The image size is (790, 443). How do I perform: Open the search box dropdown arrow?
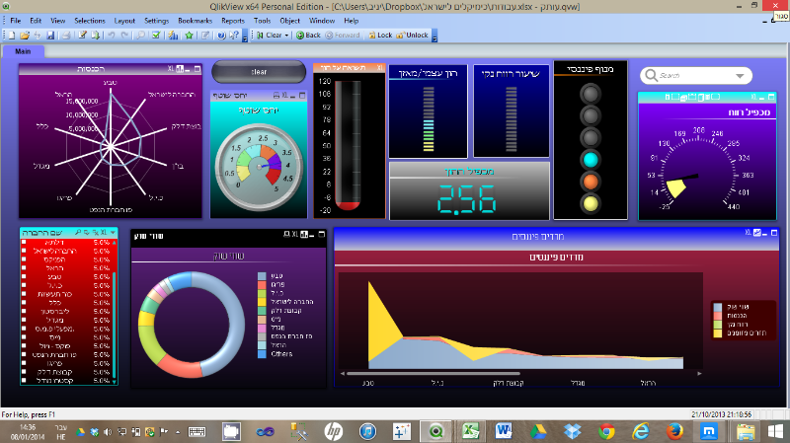[740, 76]
